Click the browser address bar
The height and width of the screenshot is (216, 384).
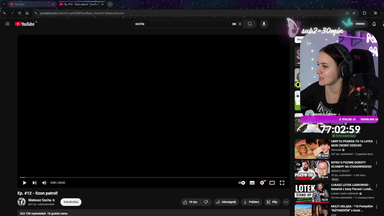click(189, 13)
